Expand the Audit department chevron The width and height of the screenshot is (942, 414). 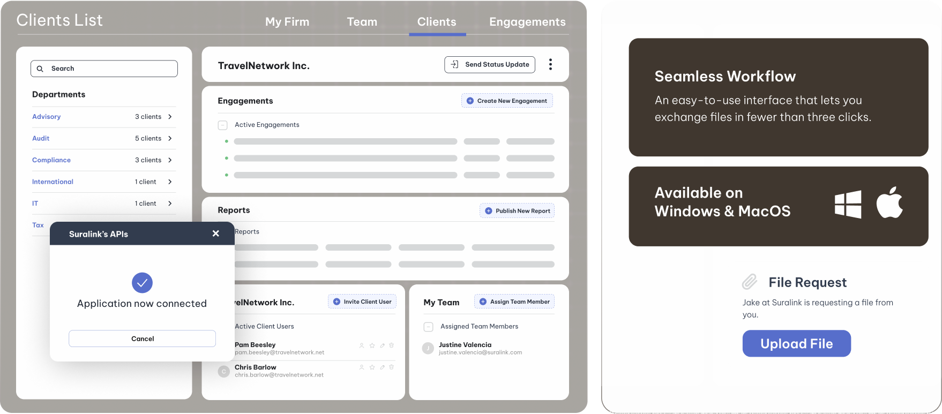point(170,138)
